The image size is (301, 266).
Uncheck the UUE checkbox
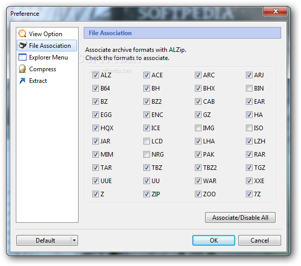[95, 181]
